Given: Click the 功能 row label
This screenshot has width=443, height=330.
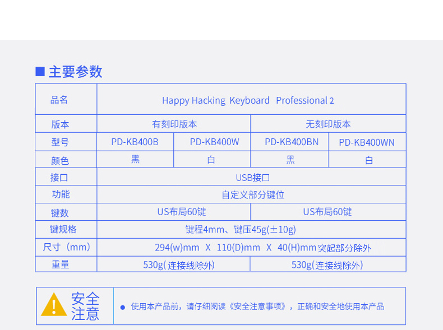Looking at the screenshot, I should 61,194.
